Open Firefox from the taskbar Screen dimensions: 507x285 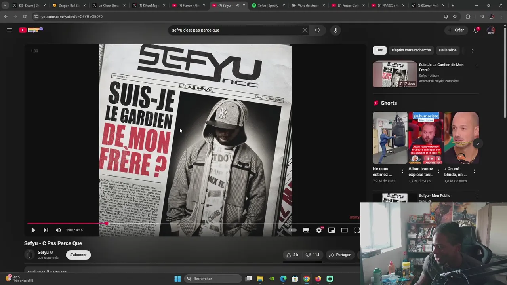point(318,279)
